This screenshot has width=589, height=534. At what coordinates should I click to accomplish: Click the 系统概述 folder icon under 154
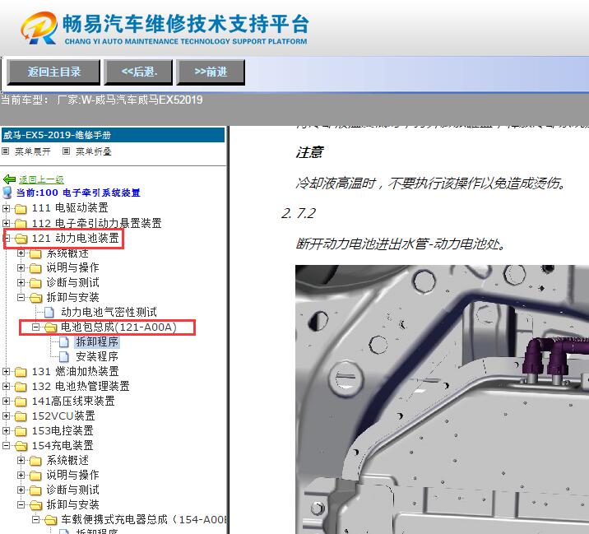35,461
